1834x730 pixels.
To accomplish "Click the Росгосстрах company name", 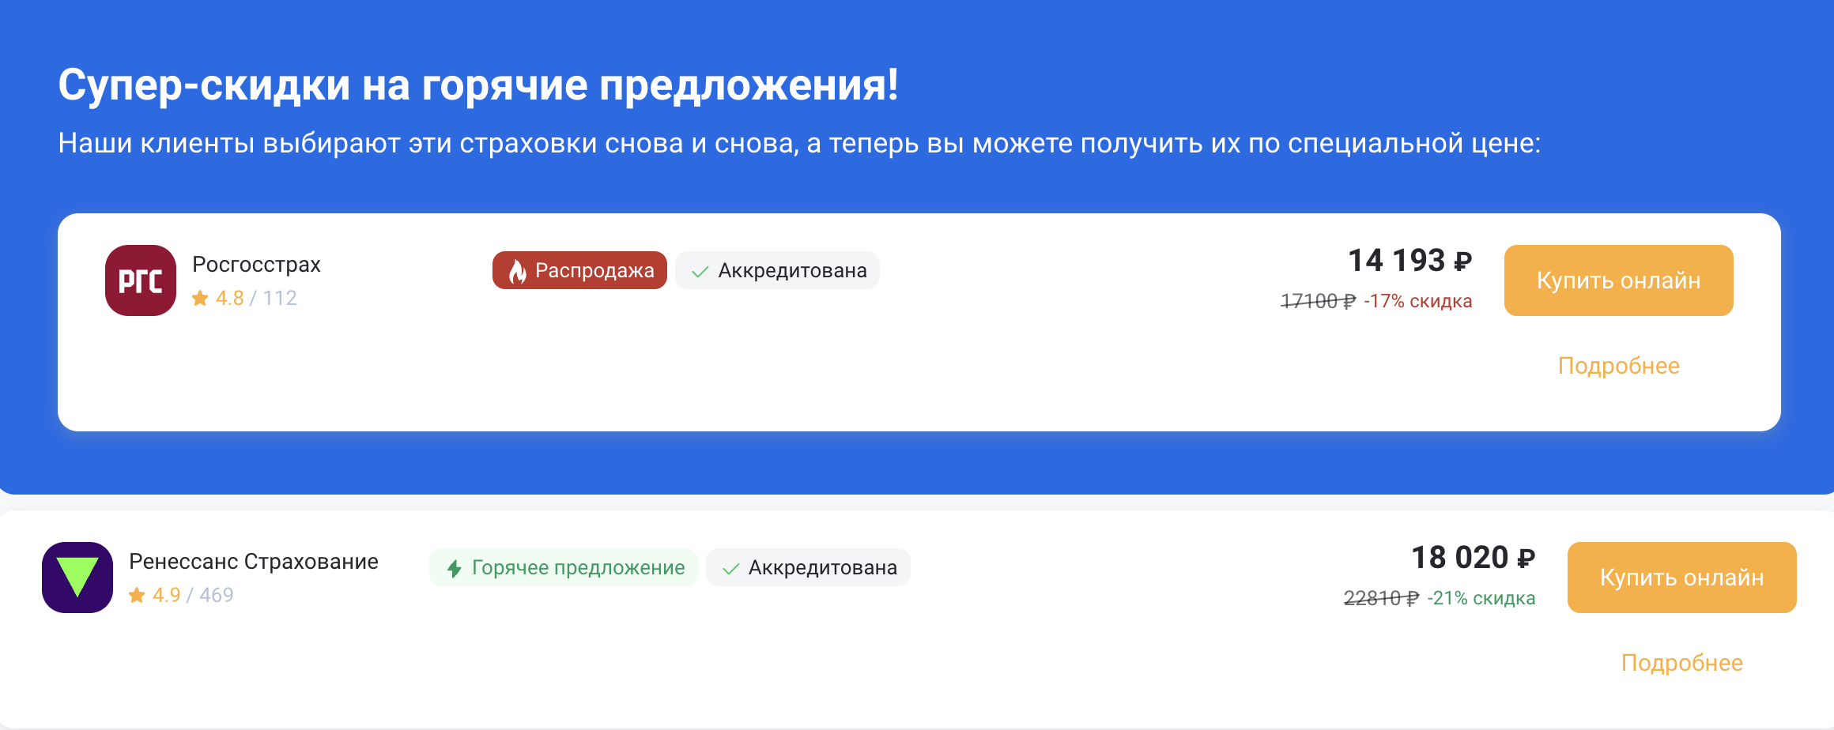I will coord(256,264).
